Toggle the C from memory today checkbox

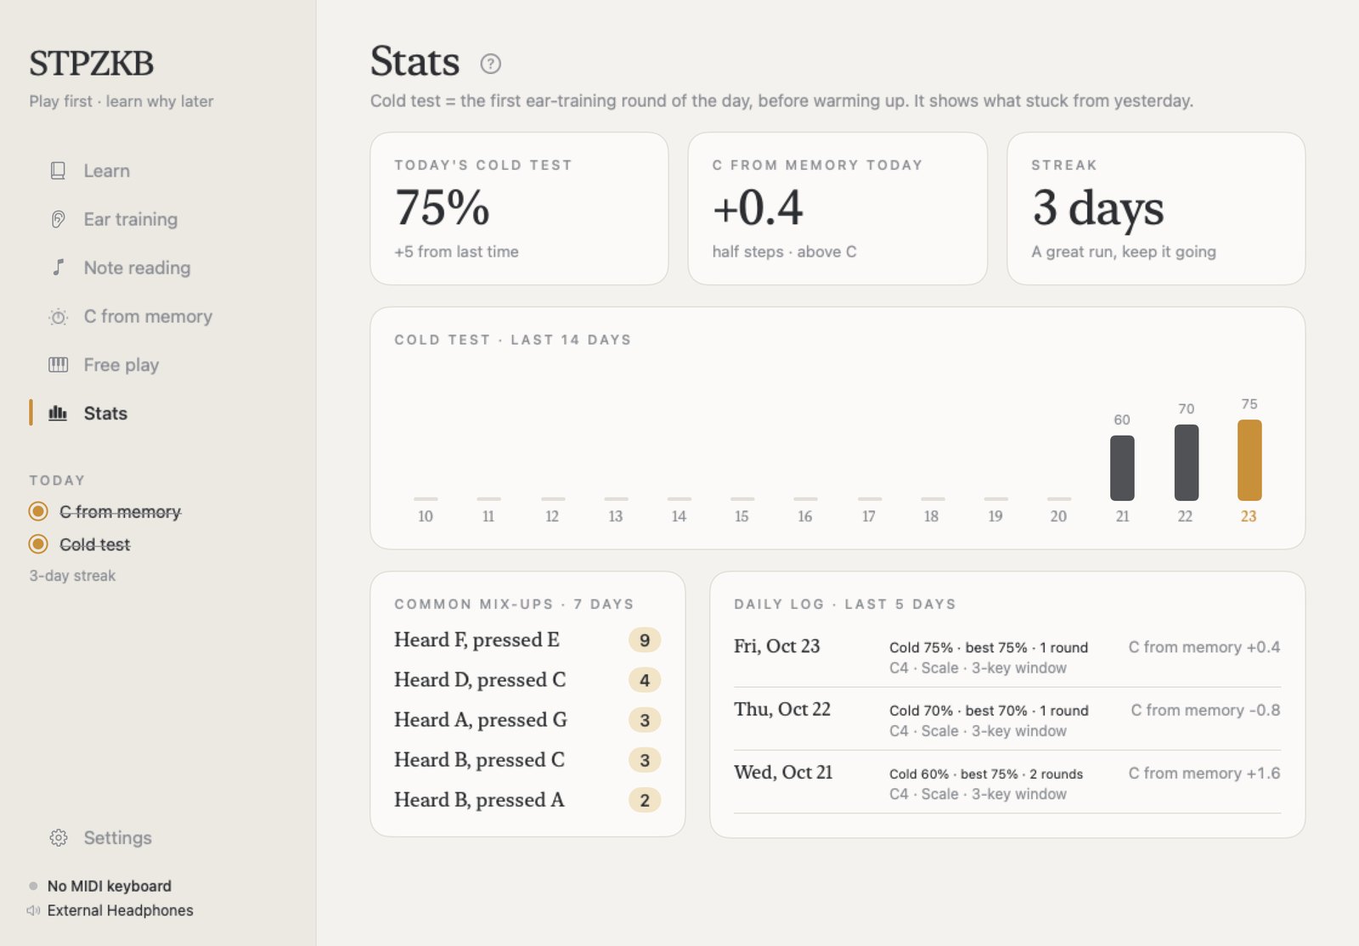[38, 511]
